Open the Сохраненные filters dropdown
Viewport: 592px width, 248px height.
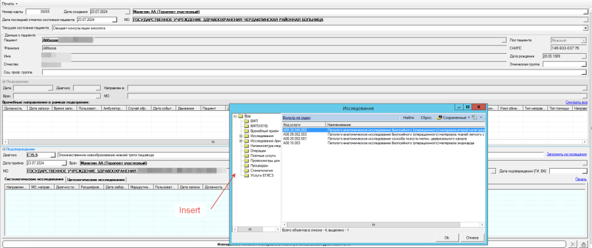[x=469, y=117]
